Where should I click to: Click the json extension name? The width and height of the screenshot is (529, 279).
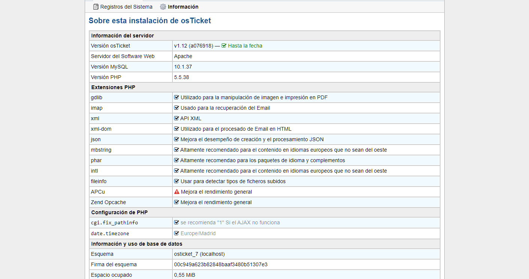[96, 139]
